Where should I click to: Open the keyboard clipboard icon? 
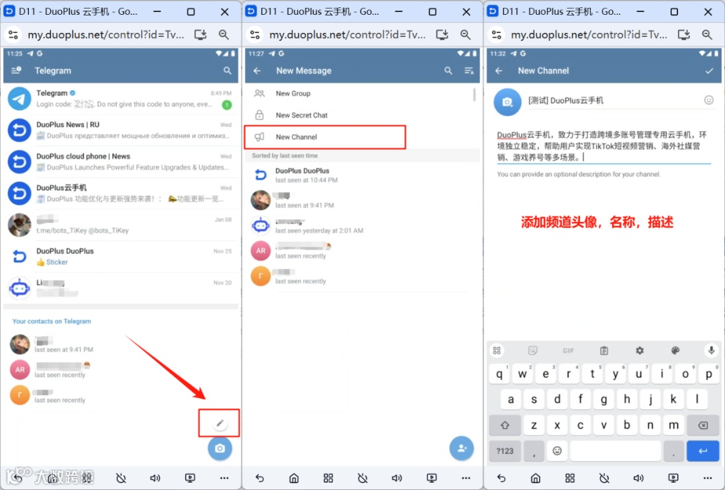[604, 351]
